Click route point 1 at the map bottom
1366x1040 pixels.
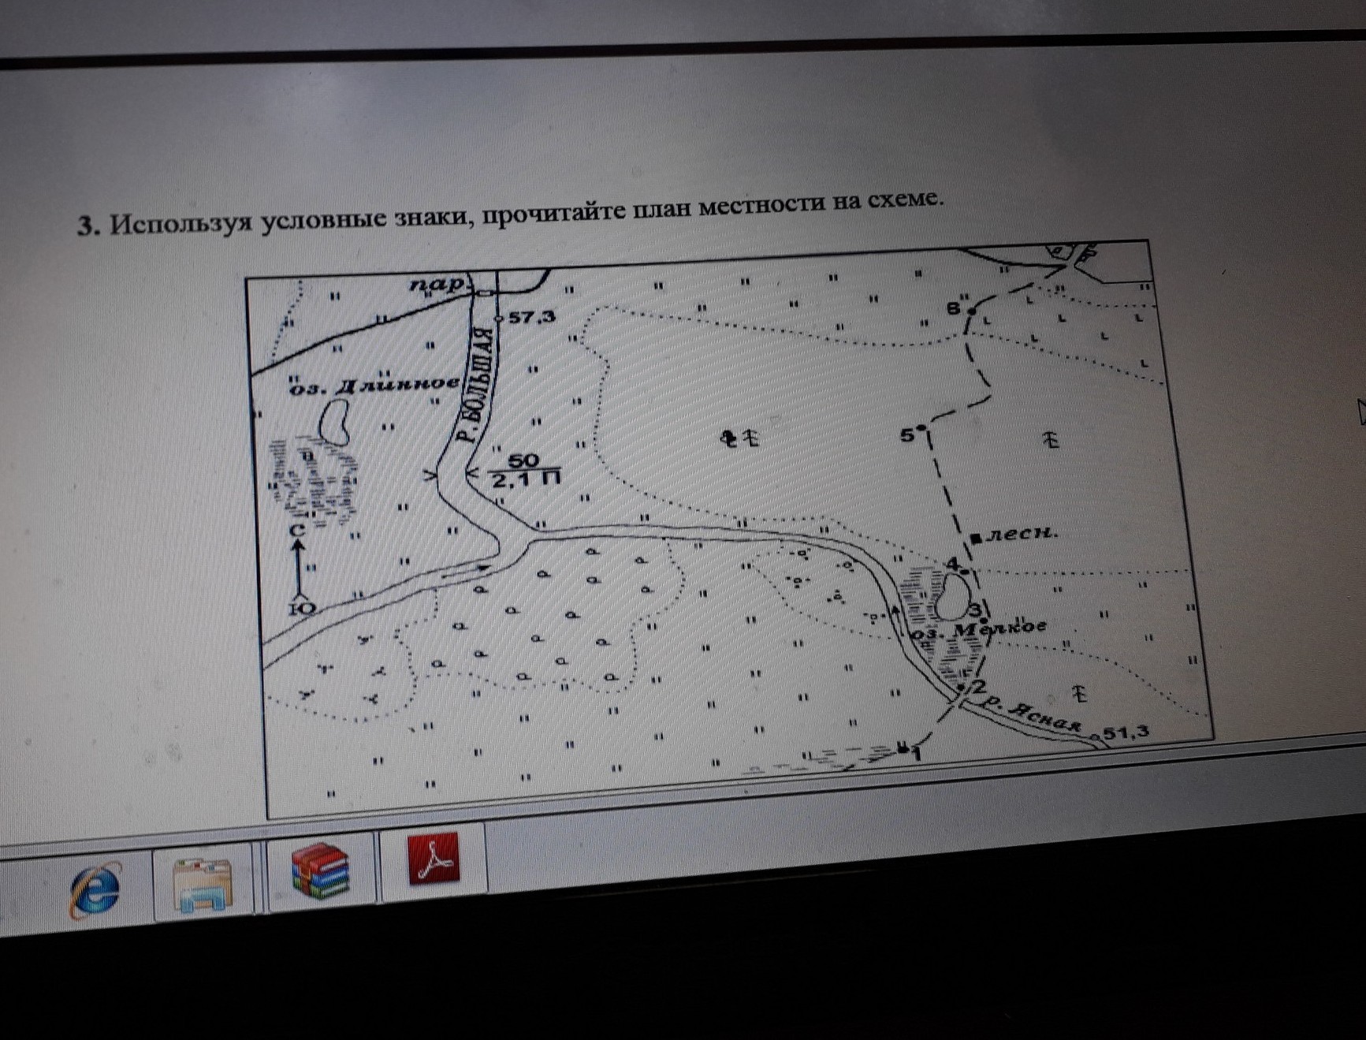tap(903, 747)
